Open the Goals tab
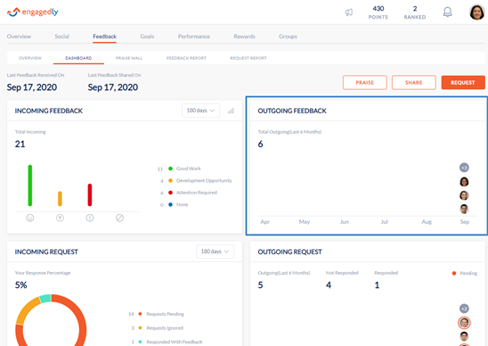488x346 pixels. pos(147,37)
